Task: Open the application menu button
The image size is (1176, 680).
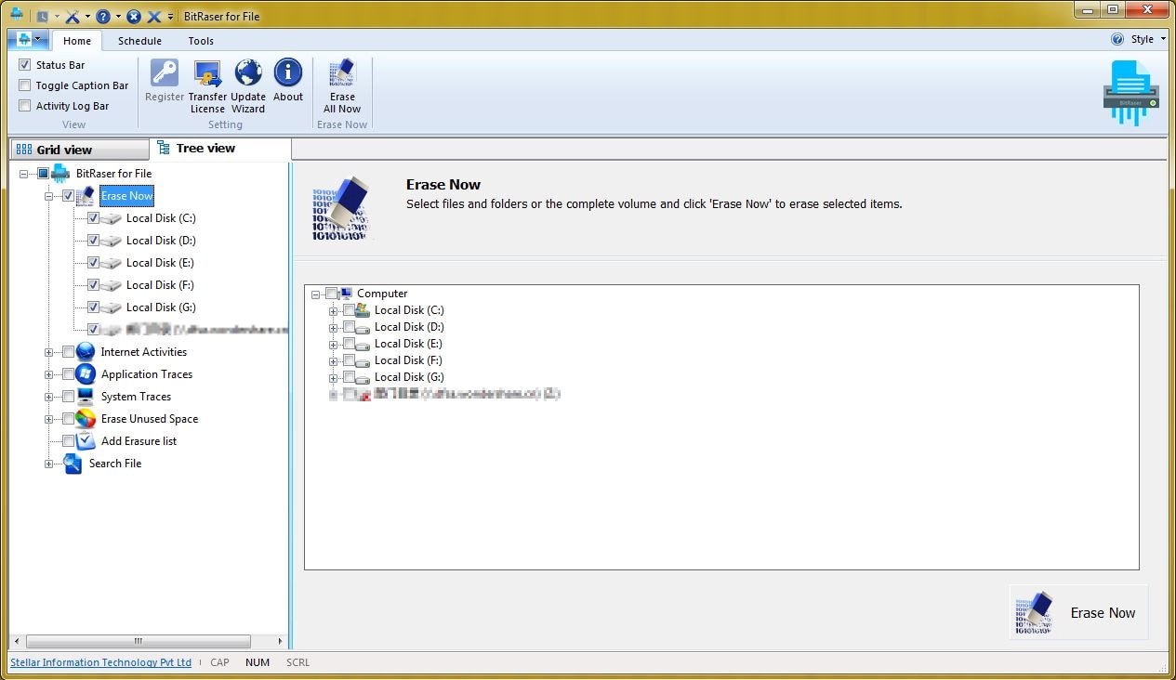Action: pos(29,39)
